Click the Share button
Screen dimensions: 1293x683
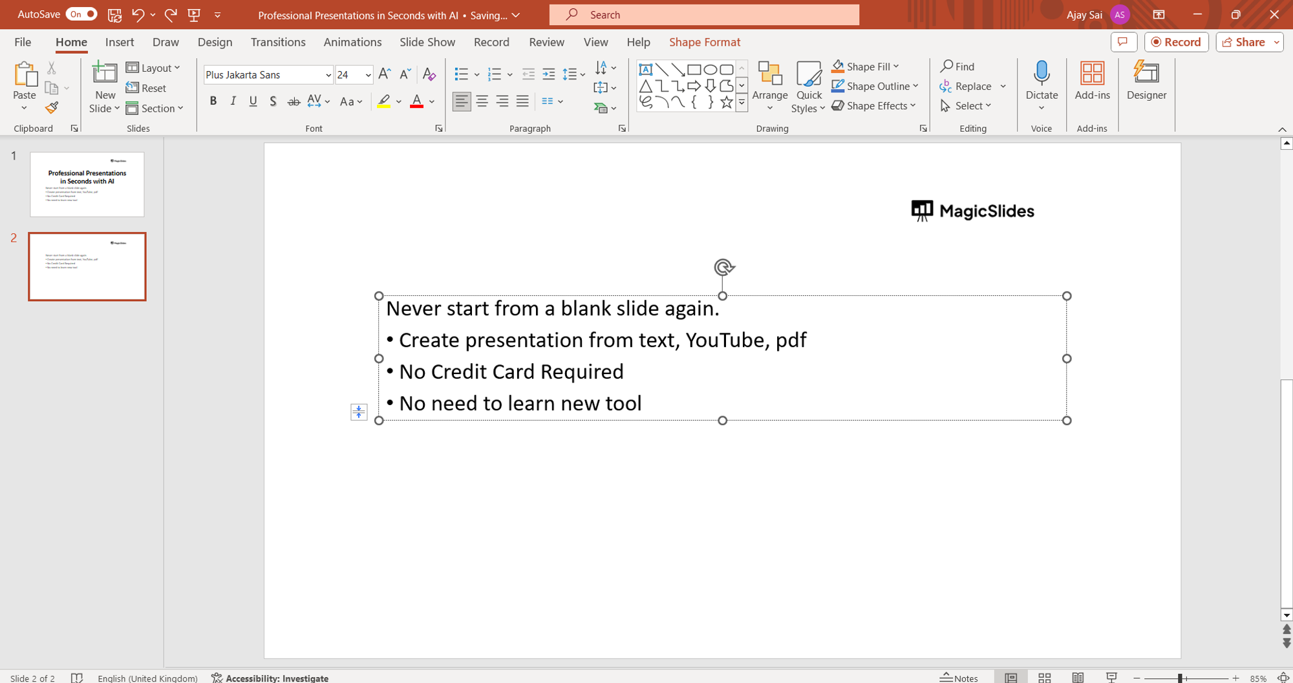coord(1245,42)
